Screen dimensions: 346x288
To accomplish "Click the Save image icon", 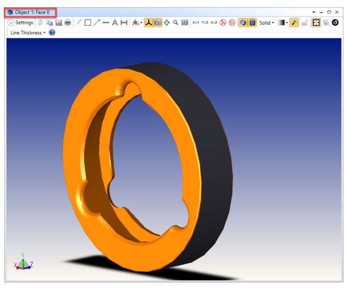I will (58, 23).
